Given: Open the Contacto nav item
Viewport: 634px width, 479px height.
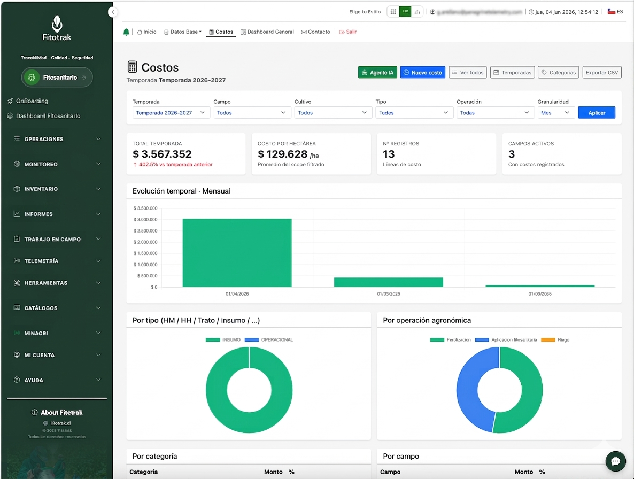Looking at the screenshot, I should tap(315, 32).
